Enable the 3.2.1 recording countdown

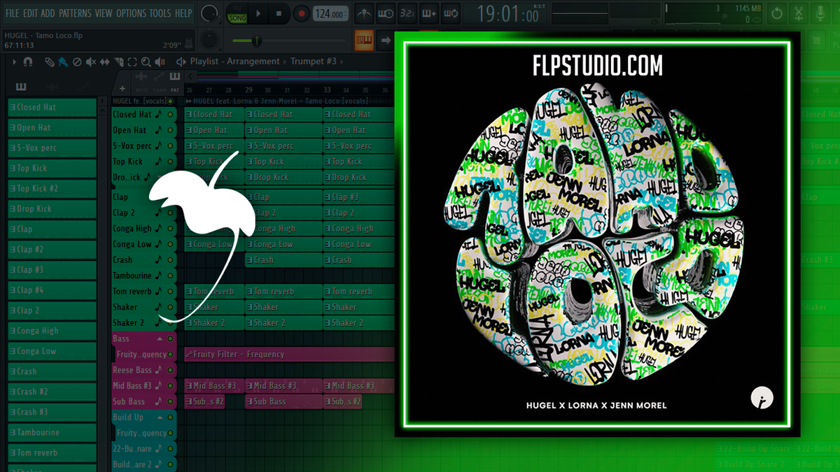(406, 13)
